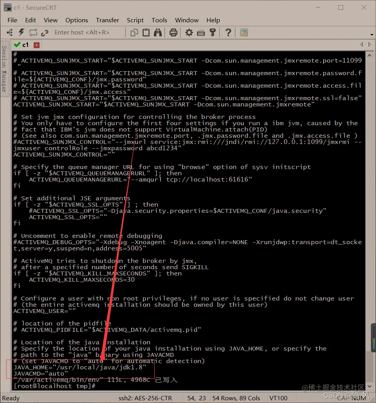
Task: Click the ACTIVEMQ_PIDFILE comment line
Action: coord(107,330)
